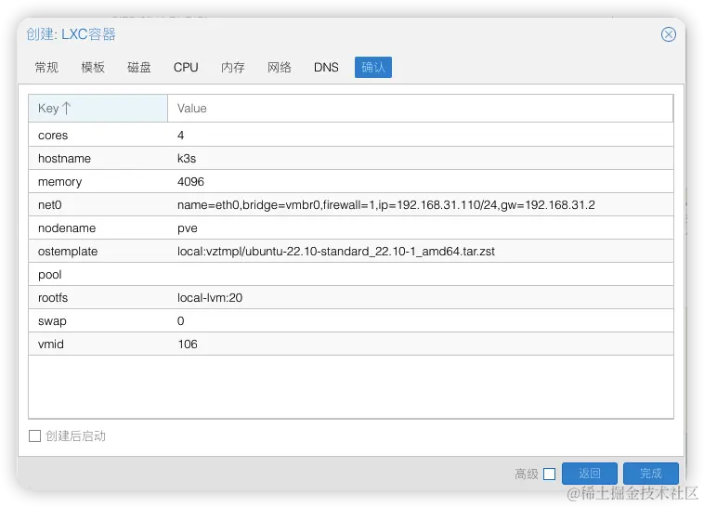The width and height of the screenshot is (704, 507).
Task: Click the 返回 button
Action: pyautogui.click(x=590, y=474)
